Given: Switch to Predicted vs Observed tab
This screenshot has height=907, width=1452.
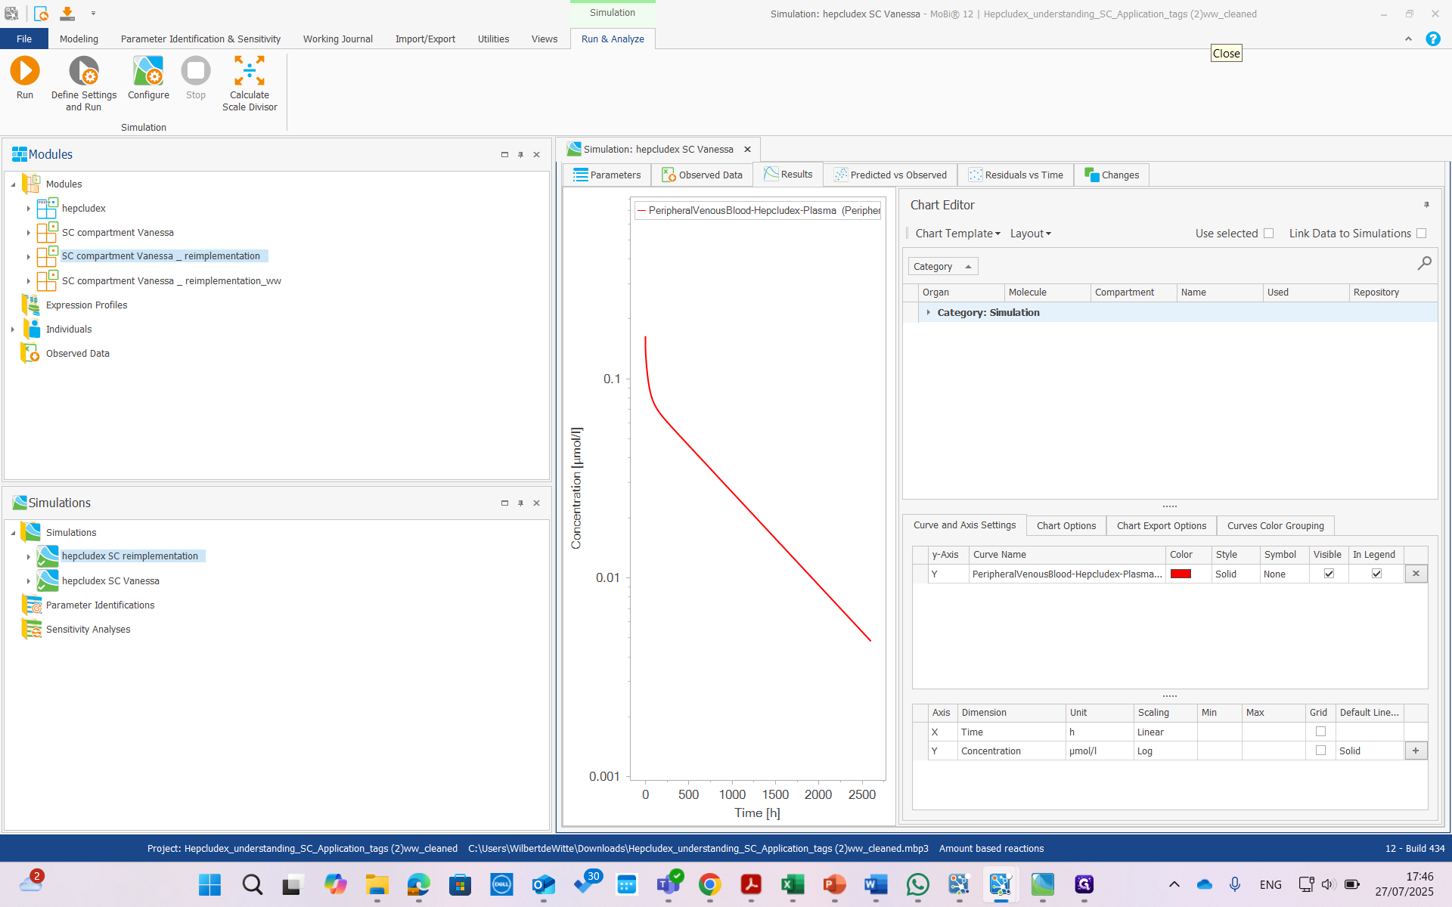Looking at the screenshot, I should coord(891,175).
